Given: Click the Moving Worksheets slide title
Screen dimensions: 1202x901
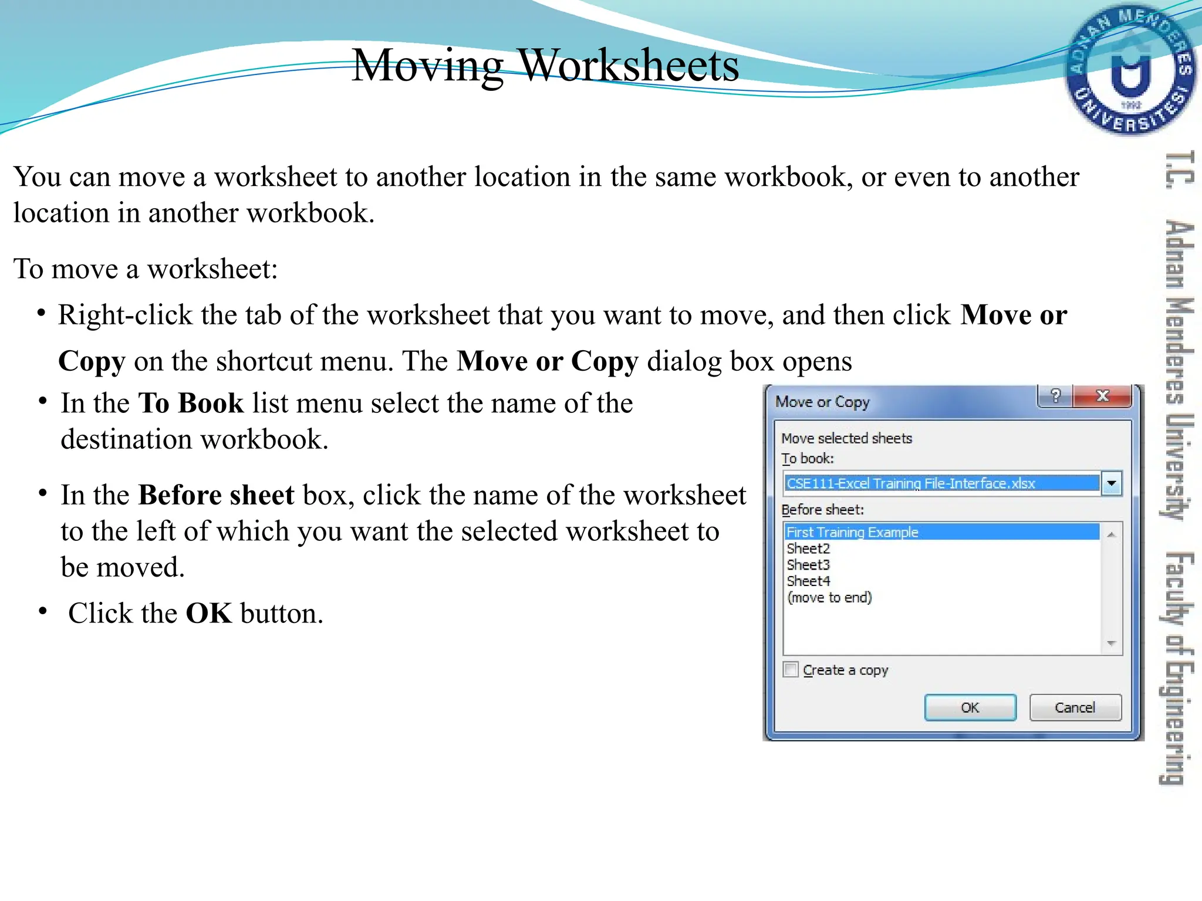Looking at the screenshot, I should 545,65.
